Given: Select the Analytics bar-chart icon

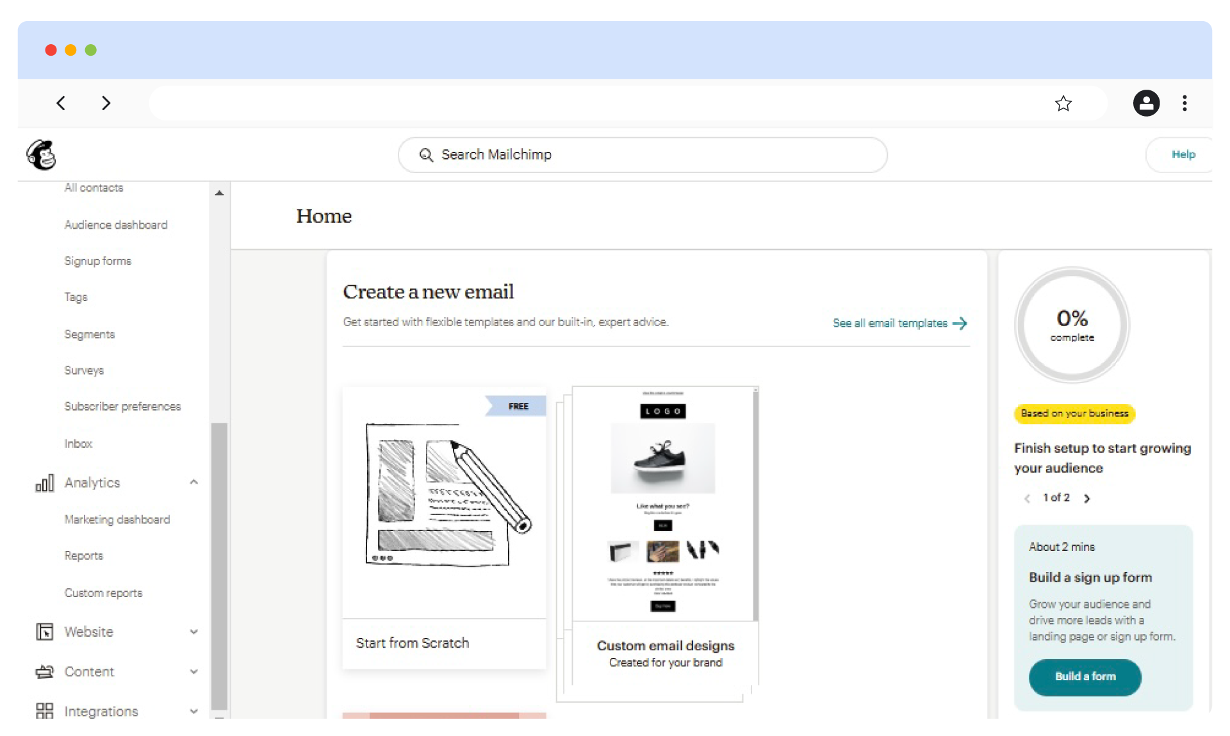Looking at the screenshot, I should tap(44, 482).
